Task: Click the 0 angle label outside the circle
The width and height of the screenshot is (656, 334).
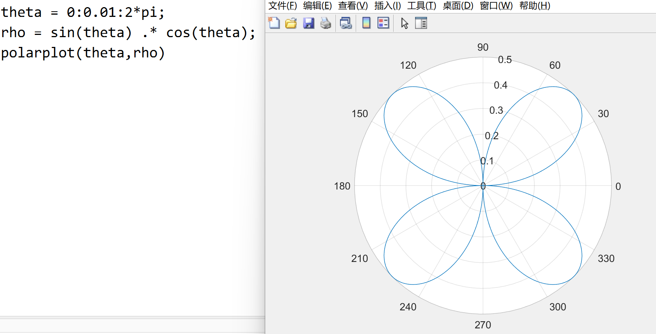Action: [x=618, y=187]
